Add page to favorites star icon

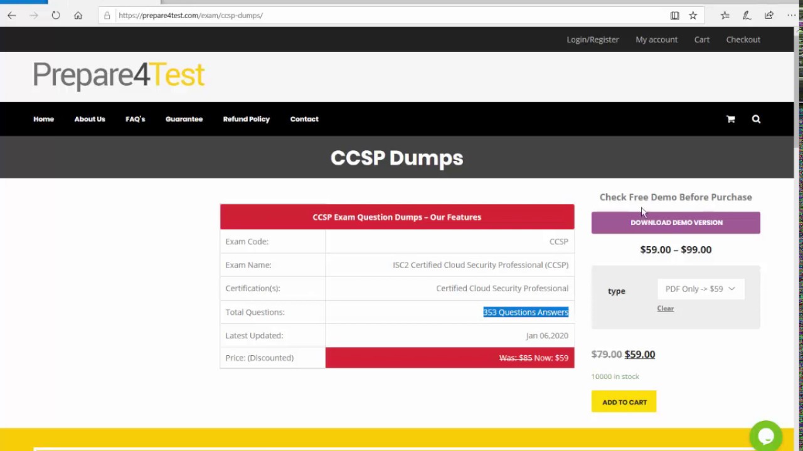click(x=693, y=16)
